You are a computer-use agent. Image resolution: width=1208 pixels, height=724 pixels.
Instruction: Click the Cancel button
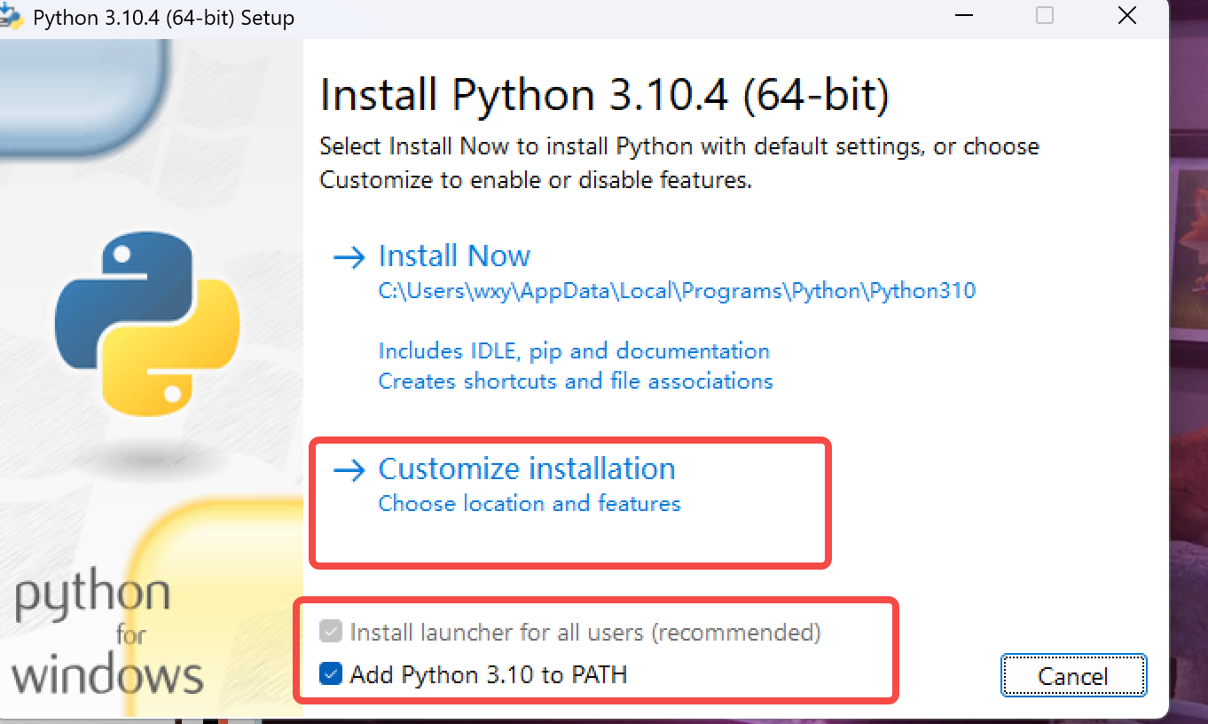tap(1073, 676)
